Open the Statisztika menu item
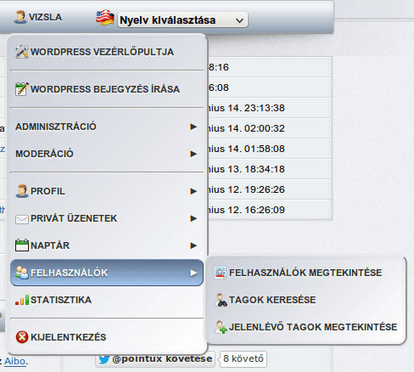The width and height of the screenshot is (414, 372). pyautogui.click(x=107, y=300)
